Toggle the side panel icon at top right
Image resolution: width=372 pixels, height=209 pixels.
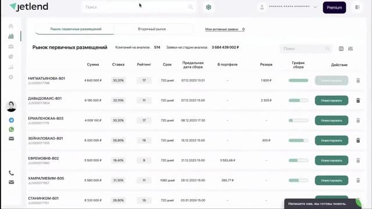(x=357, y=8)
